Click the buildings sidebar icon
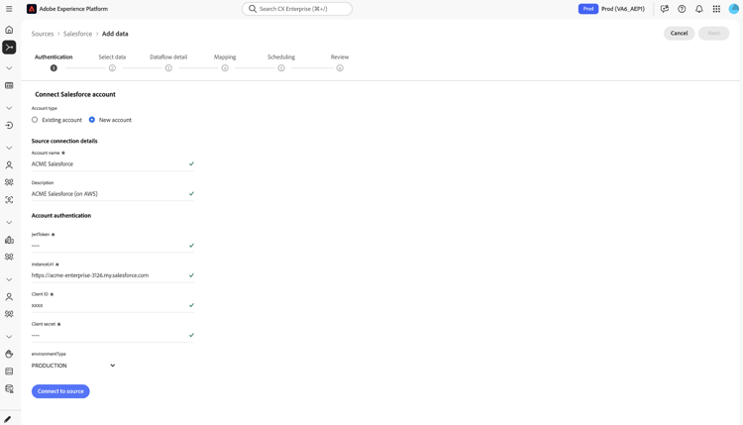This screenshot has width=743, height=425. point(9,240)
